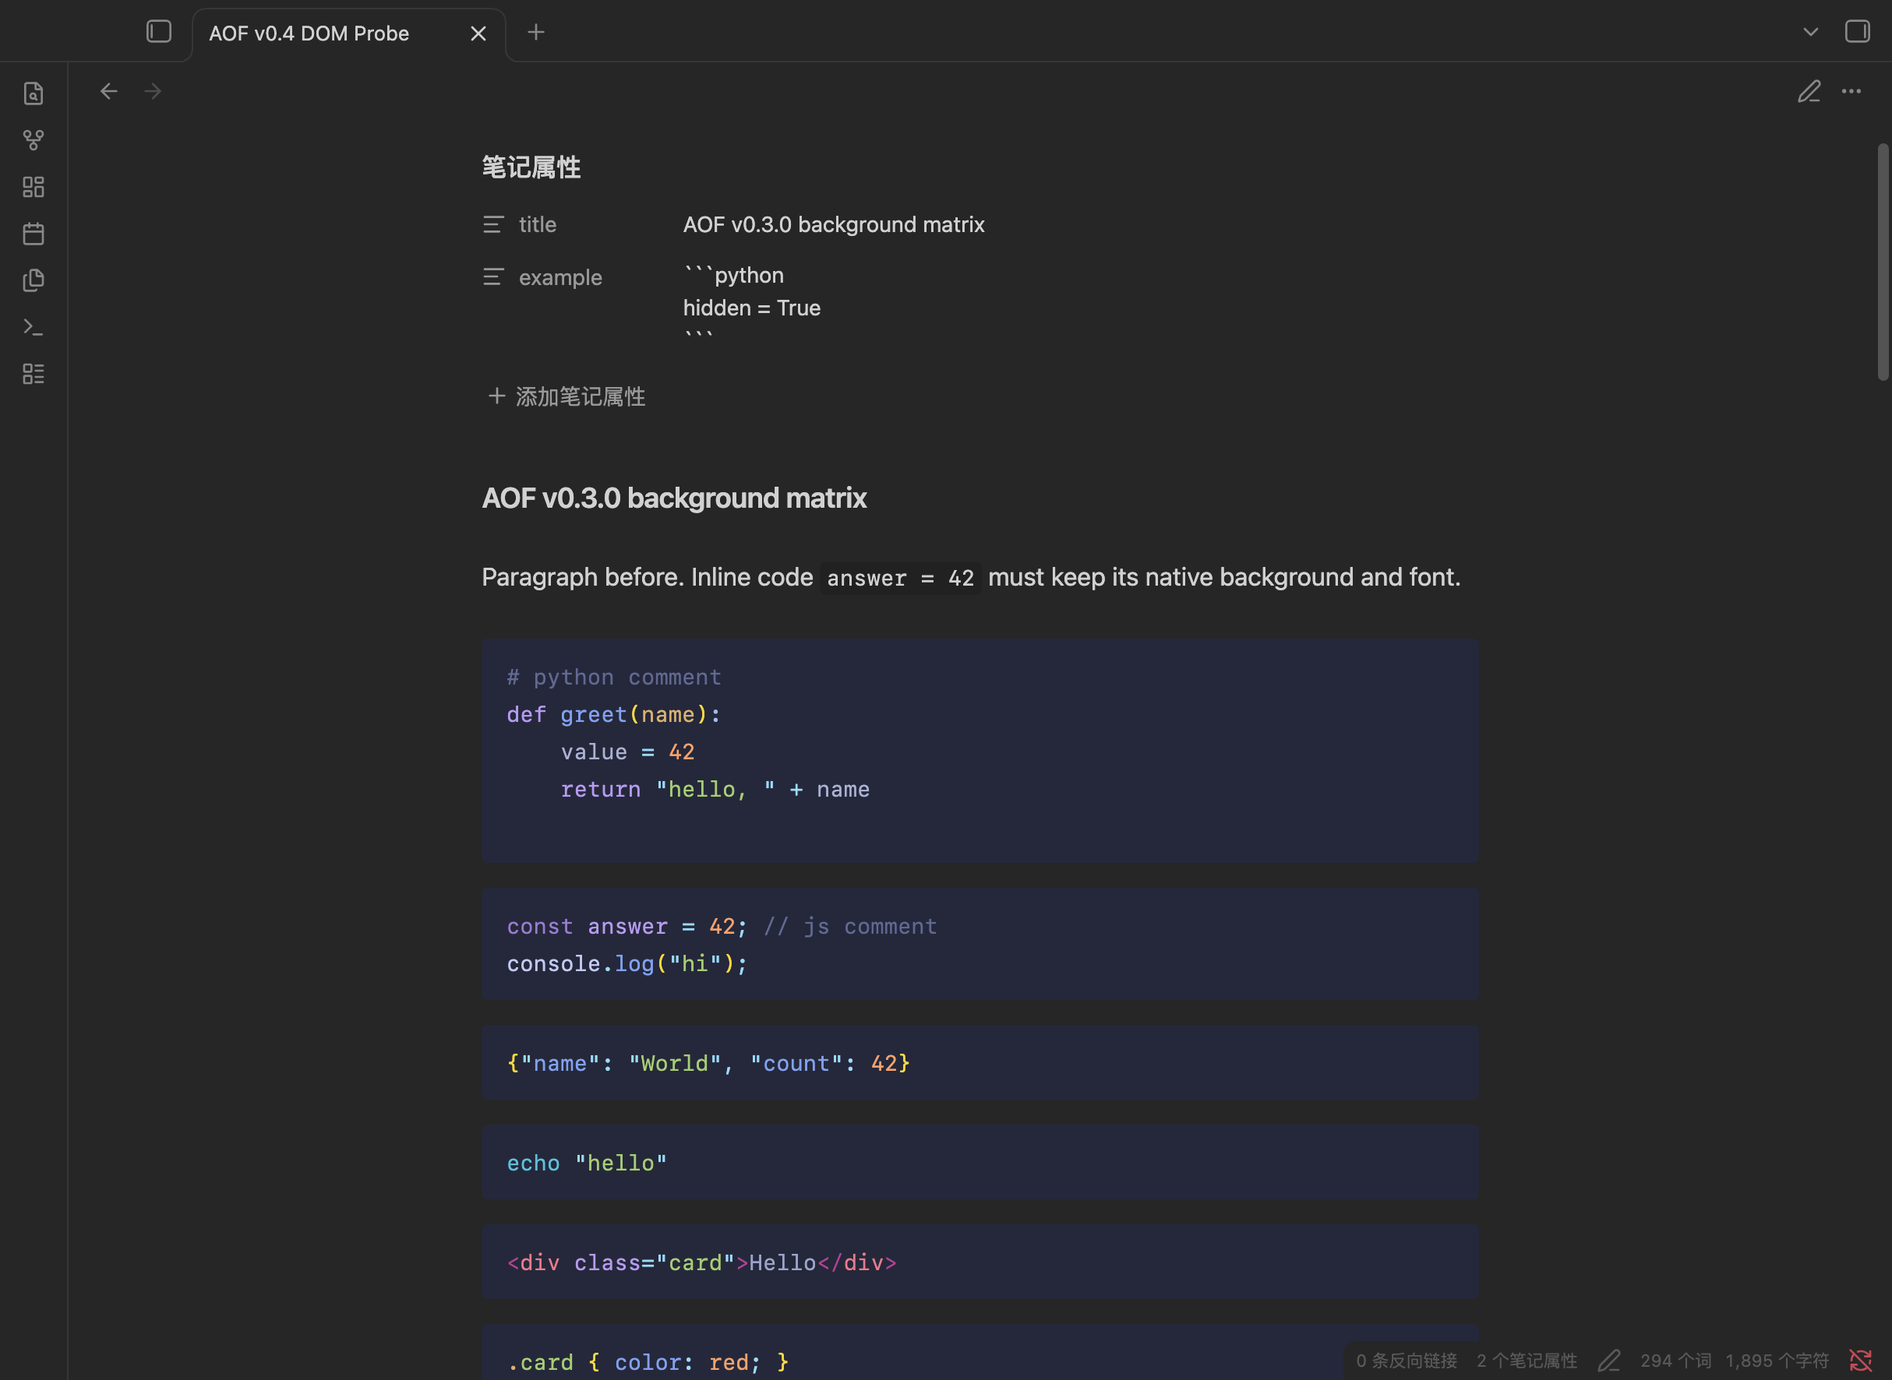Screen dimensions: 1892x1380
Task: Navigate back with left arrow
Action: 108,91
